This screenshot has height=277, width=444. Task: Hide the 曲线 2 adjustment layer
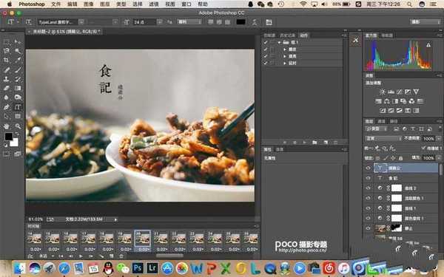[x=368, y=188]
